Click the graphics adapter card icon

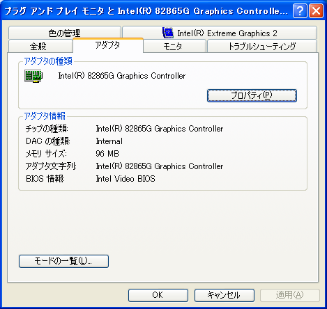(33, 76)
